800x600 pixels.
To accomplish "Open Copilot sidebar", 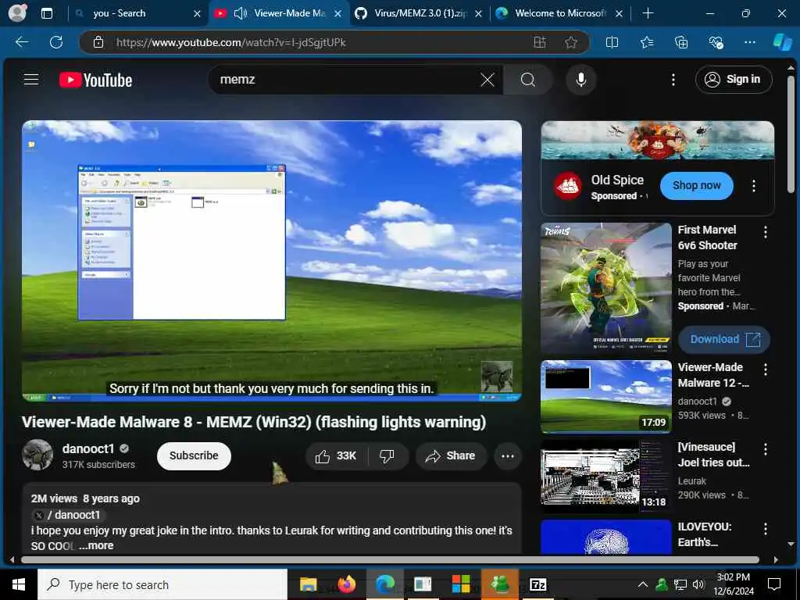I will pos(783,42).
